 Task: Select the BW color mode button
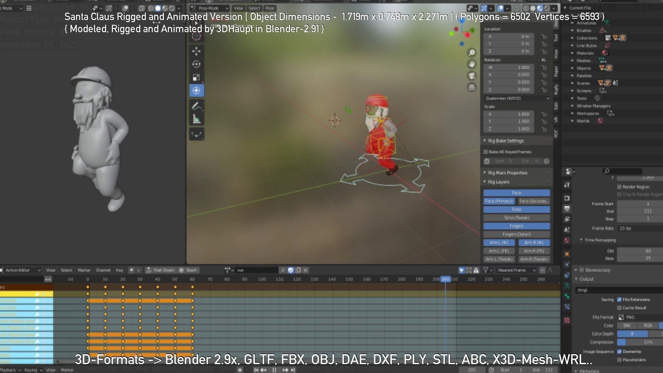627,325
